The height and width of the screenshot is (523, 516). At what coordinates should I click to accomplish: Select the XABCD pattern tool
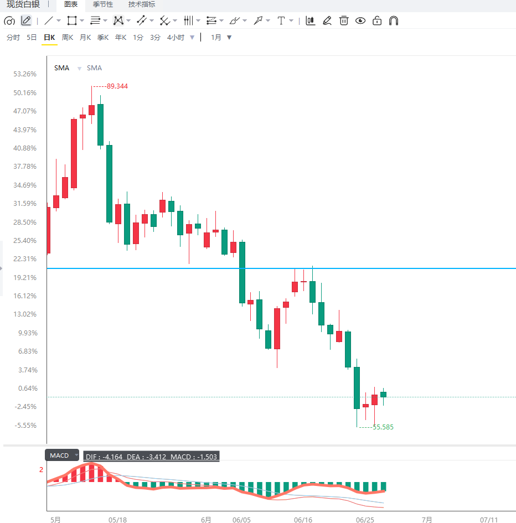tap(118, 20)
